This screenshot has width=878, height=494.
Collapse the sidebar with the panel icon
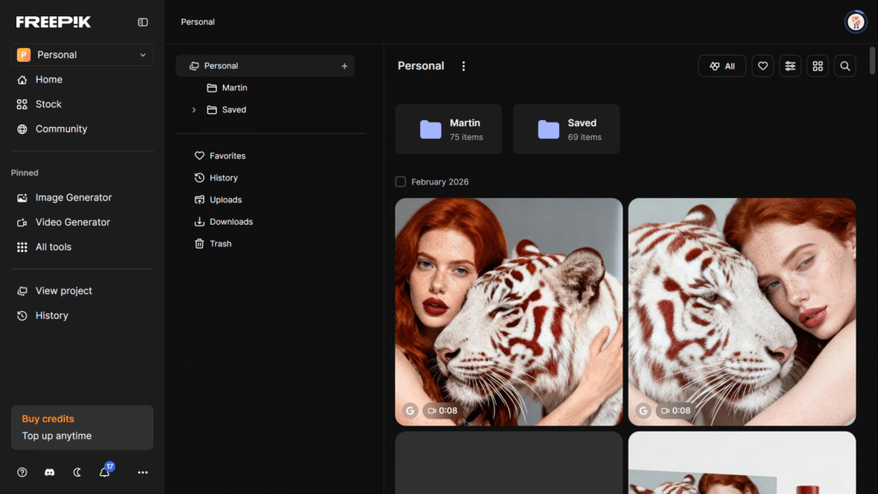coord(143,21)
